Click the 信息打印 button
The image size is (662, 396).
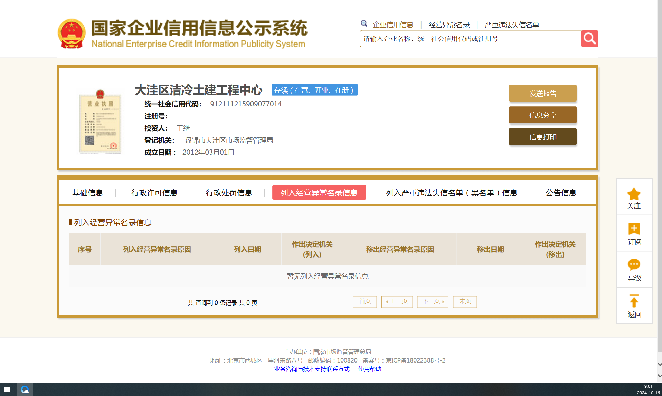[542, 137]
